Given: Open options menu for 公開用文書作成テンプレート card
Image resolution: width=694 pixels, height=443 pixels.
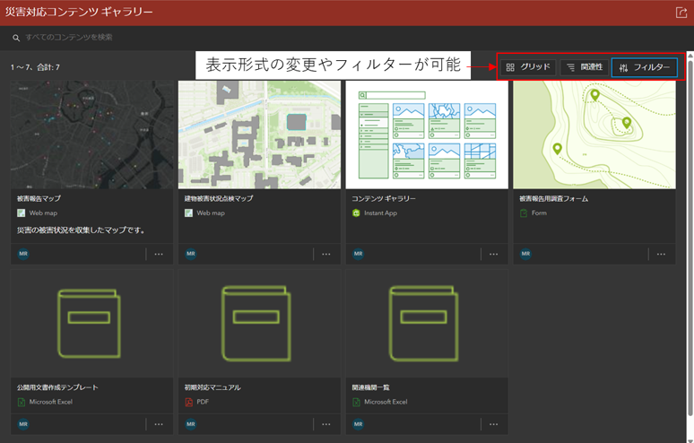Looking at the screenshot, I should click(x=159, y=424).
